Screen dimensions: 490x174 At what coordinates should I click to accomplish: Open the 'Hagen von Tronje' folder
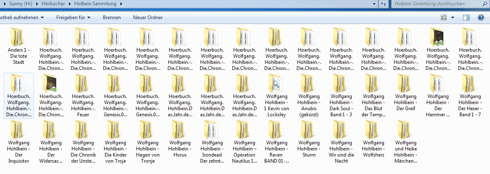(x=147, y=142)
